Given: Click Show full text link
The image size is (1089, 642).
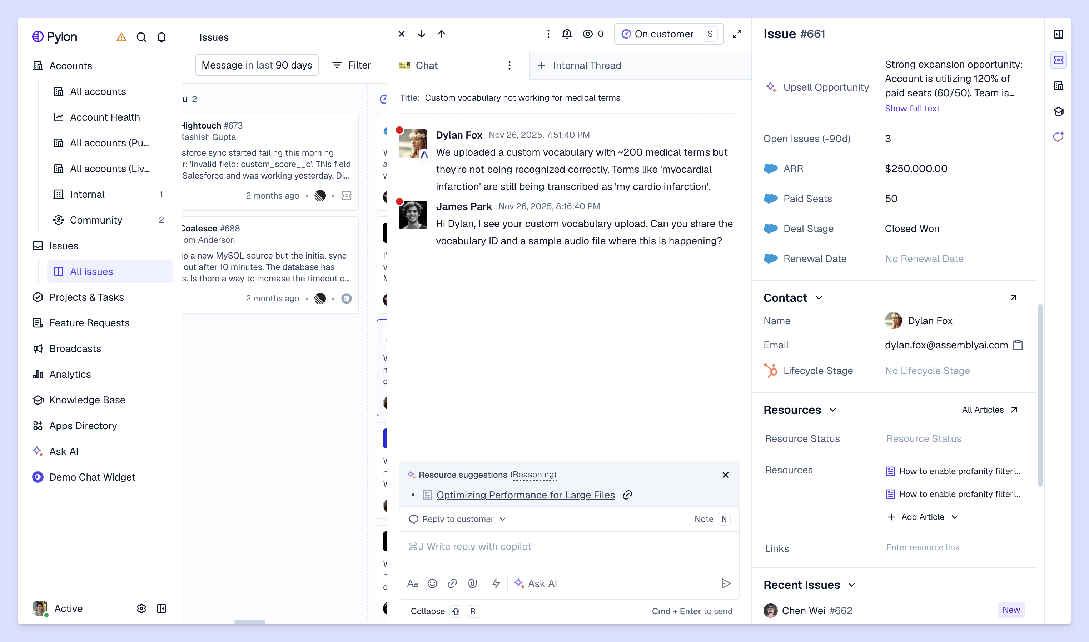Looking at the screenshot, I should point(912,108).
